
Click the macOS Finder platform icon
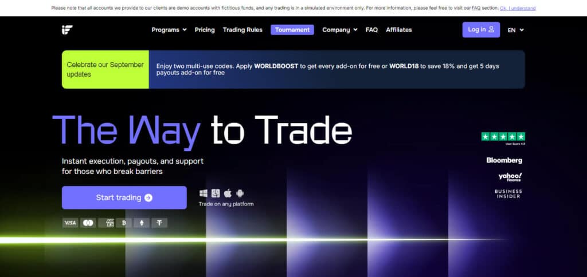(x=216, y=193)
